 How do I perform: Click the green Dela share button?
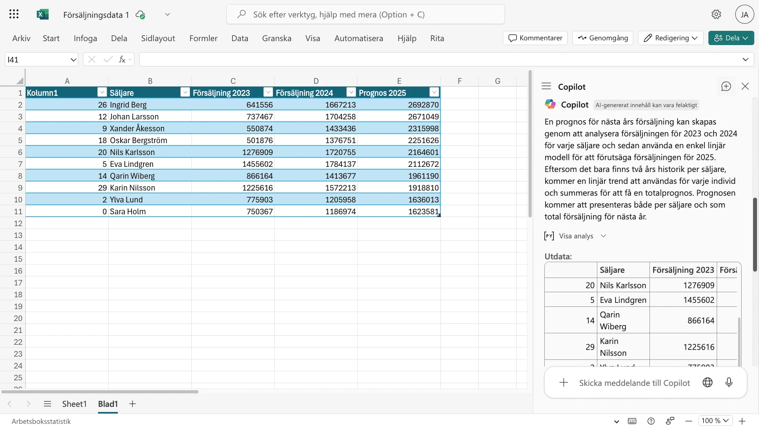[731, 38]
